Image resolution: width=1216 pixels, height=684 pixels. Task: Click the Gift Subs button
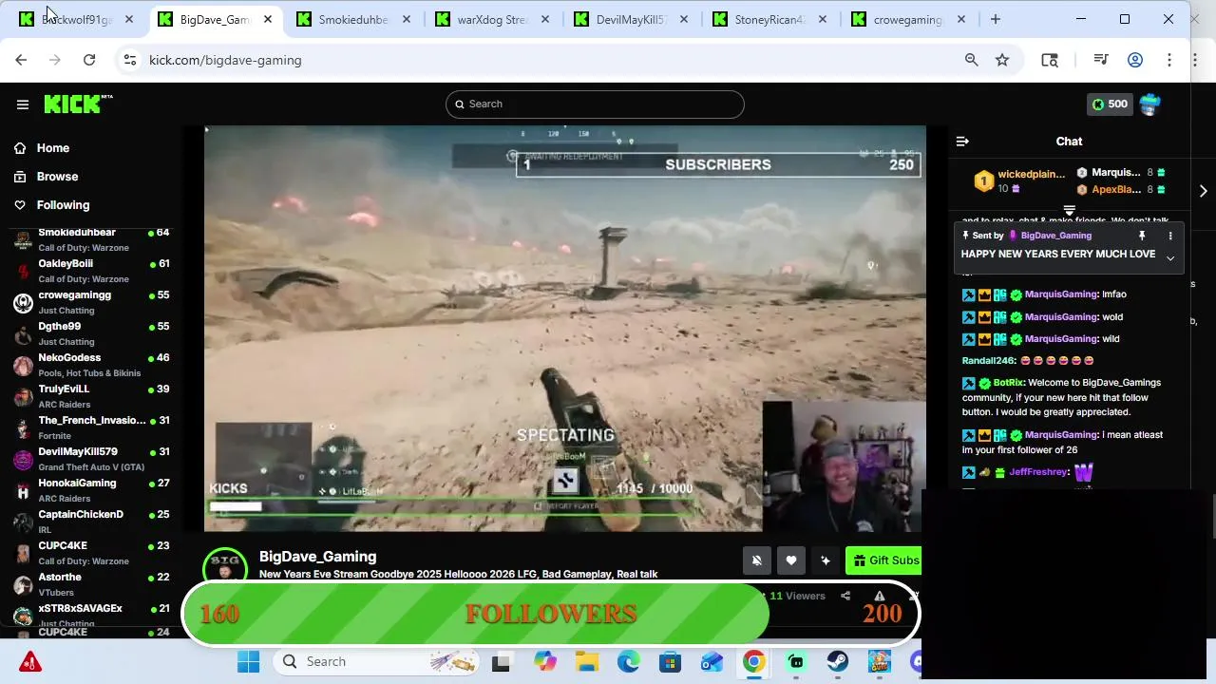[x=884, y=560]
